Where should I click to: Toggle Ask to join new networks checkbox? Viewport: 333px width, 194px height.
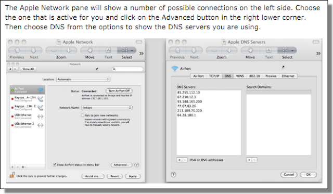coord(83,115)
